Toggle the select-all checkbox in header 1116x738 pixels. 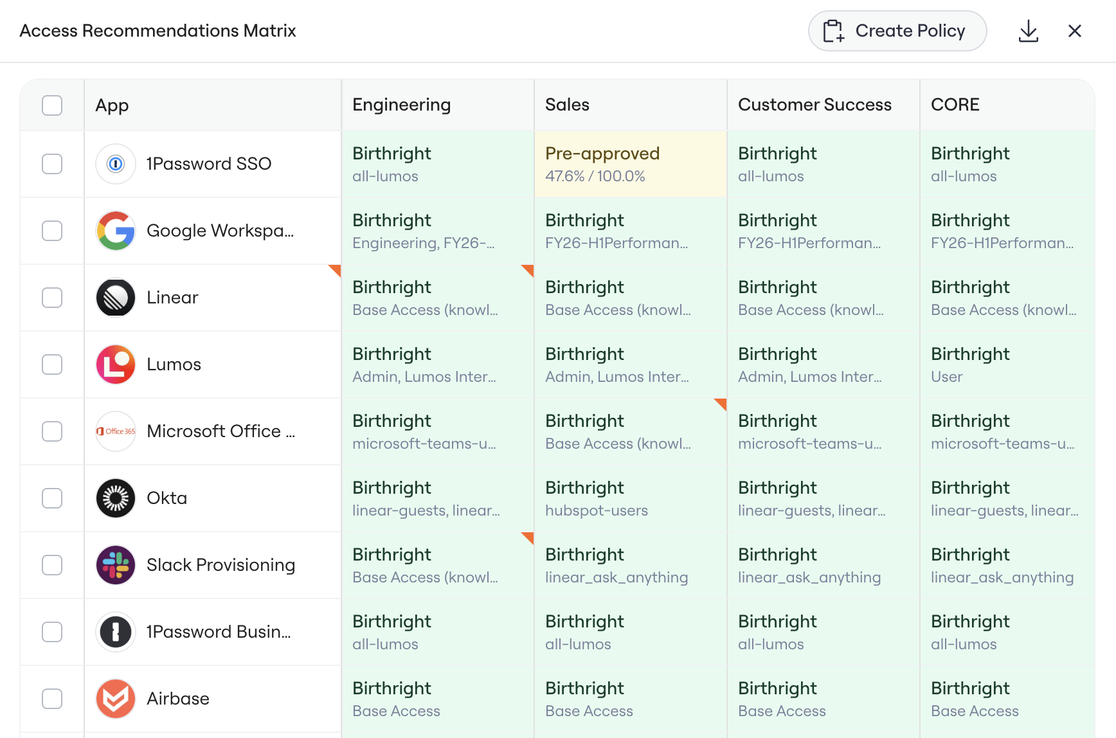pyautogui.click(x=52, y=105)
